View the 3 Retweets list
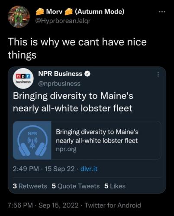Viewport: 174px width, 216px height. [x=30, y=186]
